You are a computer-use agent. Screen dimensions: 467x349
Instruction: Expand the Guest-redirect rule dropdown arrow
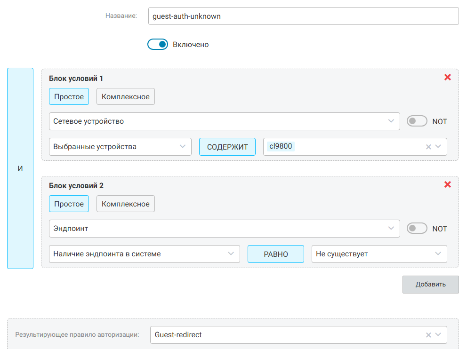point(439,335)
